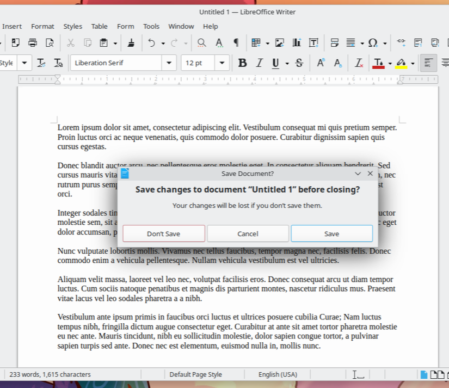Click the Insert Chart icon

pyautogui.click(x=297, y=43)
